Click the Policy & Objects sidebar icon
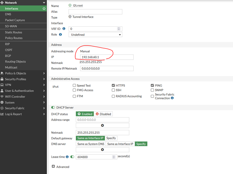 [2, 73]
